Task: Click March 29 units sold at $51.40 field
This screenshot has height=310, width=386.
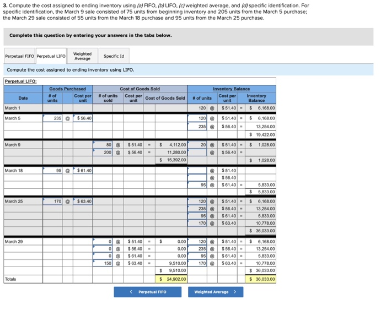Action: pyautogui.click(x=103, y=242)
